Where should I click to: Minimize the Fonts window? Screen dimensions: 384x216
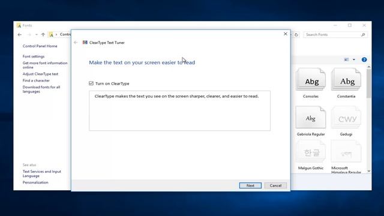(x=335, y=25)
